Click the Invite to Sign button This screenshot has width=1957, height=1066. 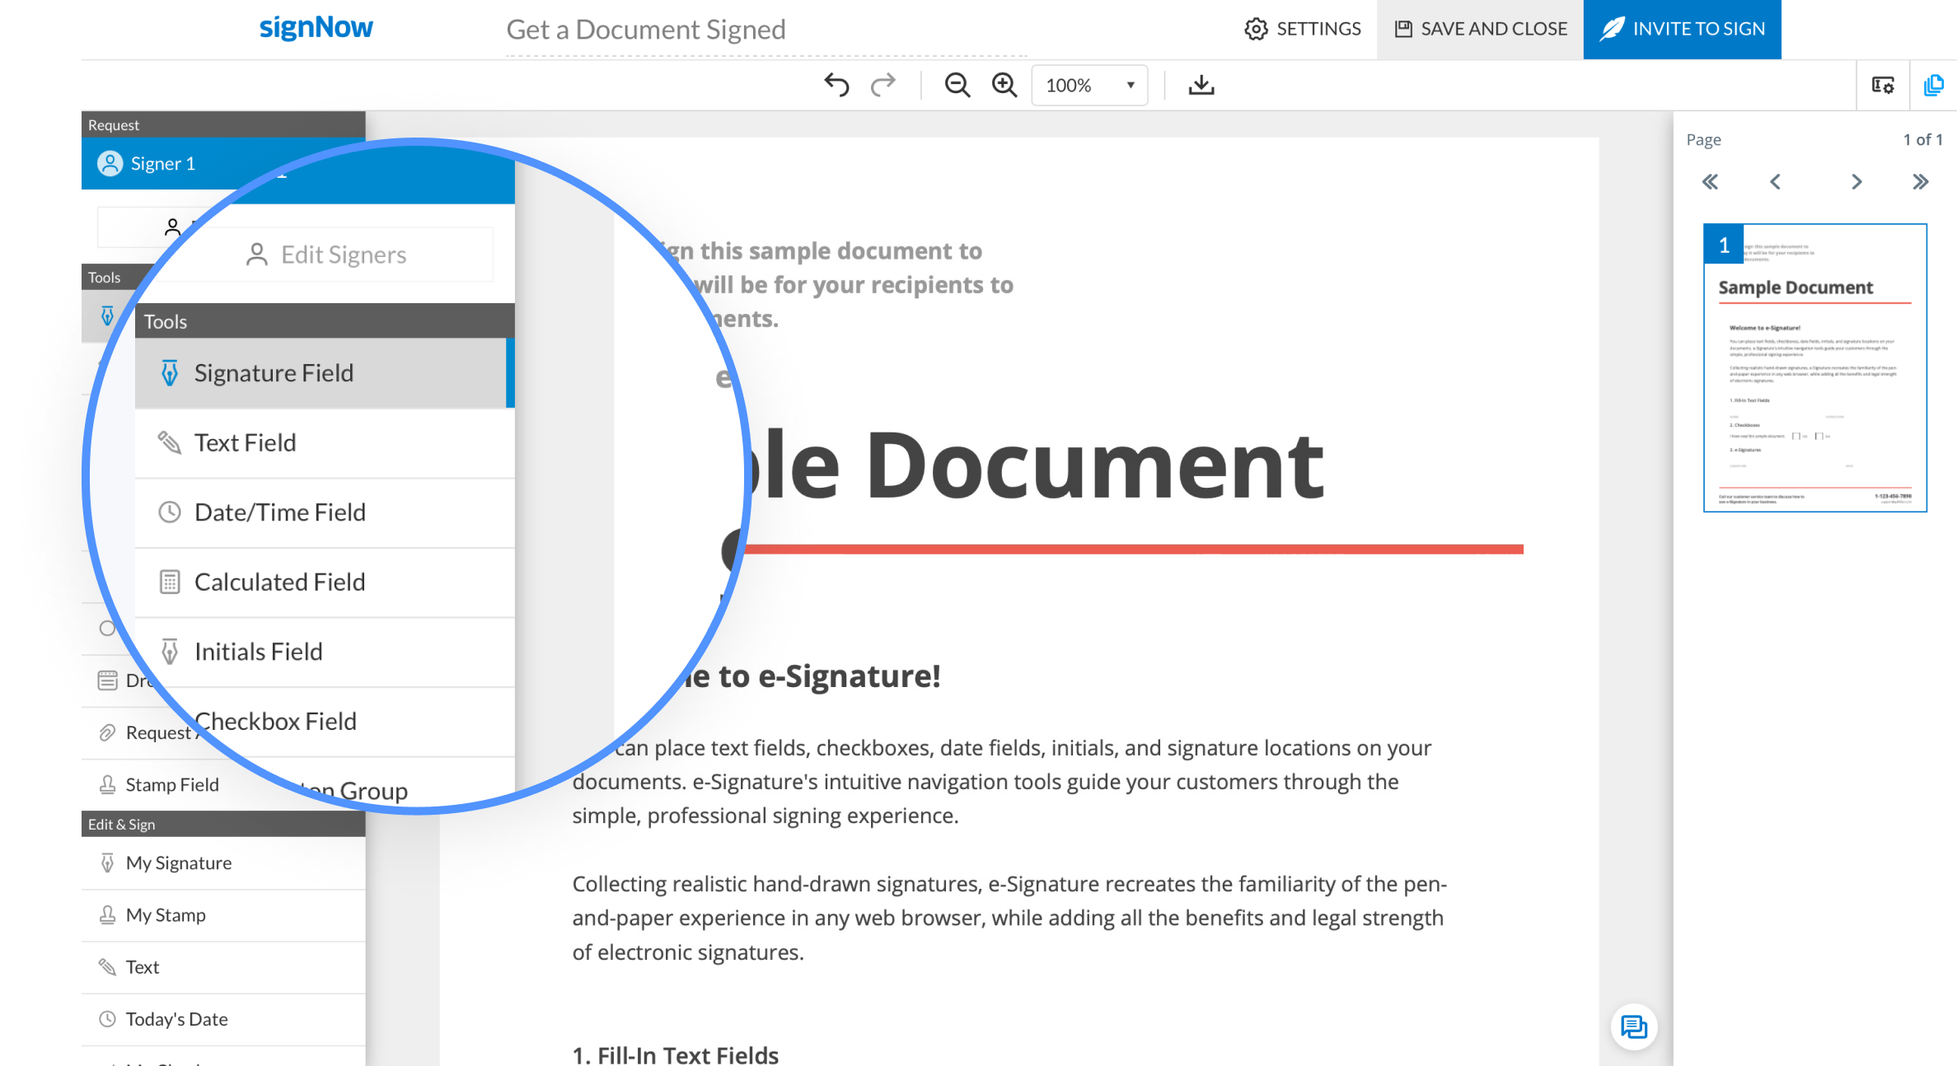coord(1682,29)
